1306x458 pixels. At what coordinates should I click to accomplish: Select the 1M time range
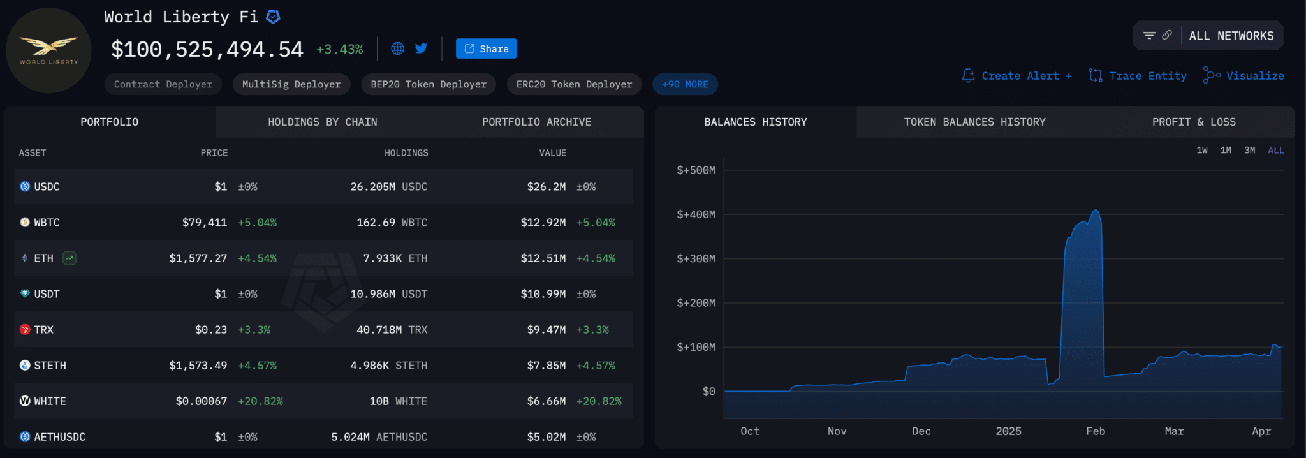(1226, 151)
